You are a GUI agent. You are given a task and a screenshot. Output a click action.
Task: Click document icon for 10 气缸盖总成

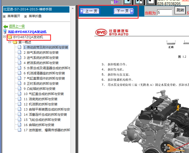pyautogui.click(x=20, y=94)
